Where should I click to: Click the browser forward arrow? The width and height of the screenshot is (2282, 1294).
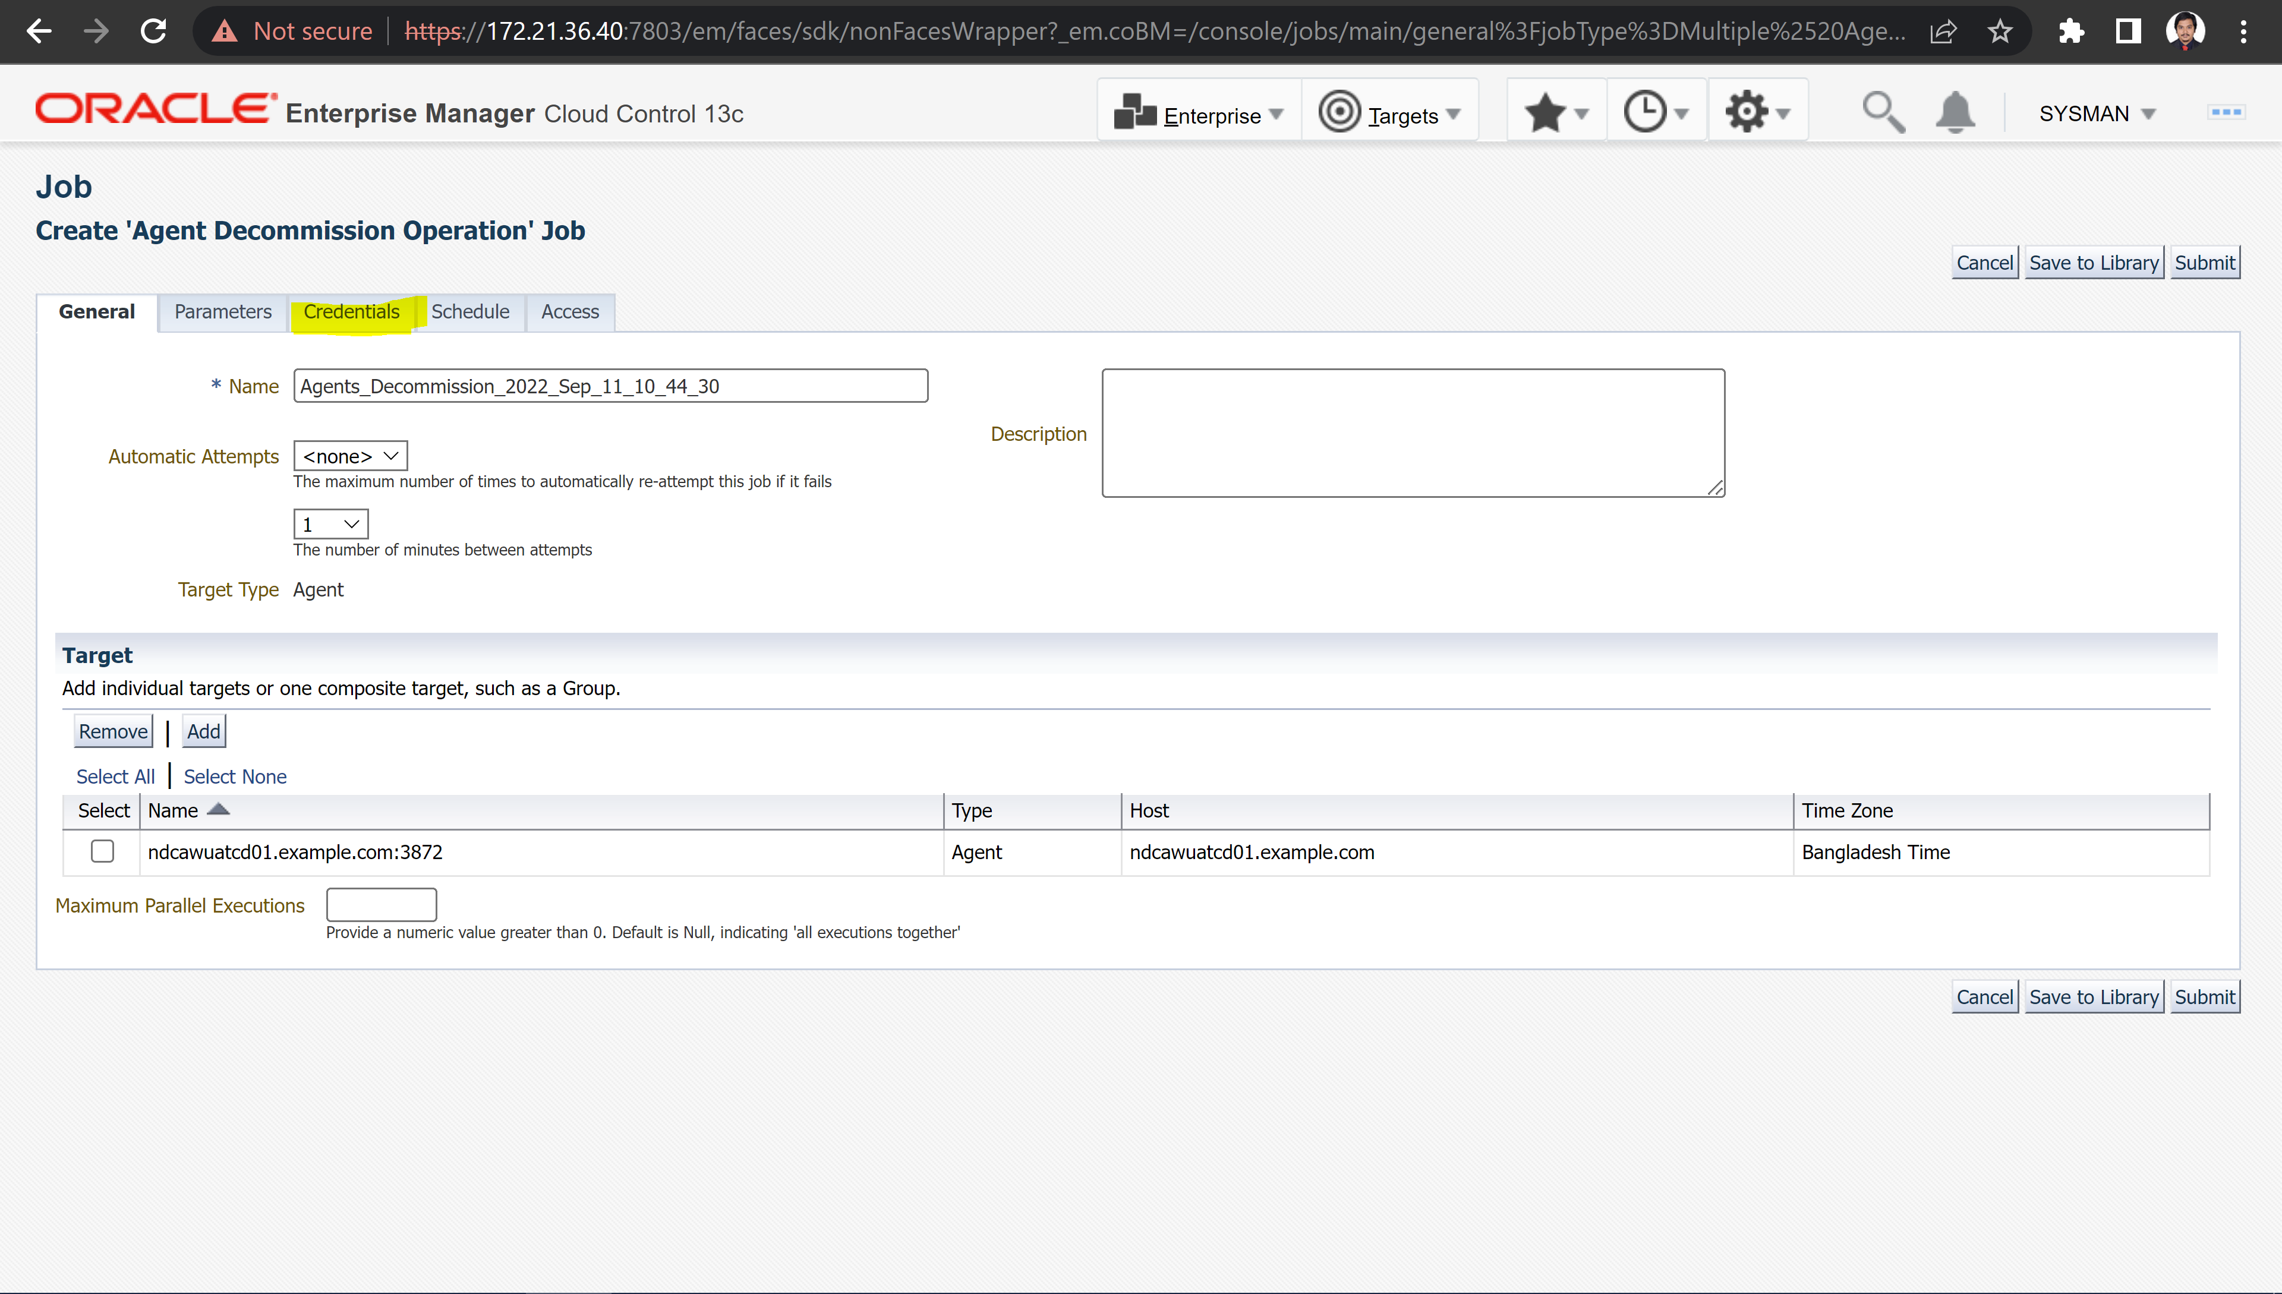click(x=96, y=32)
